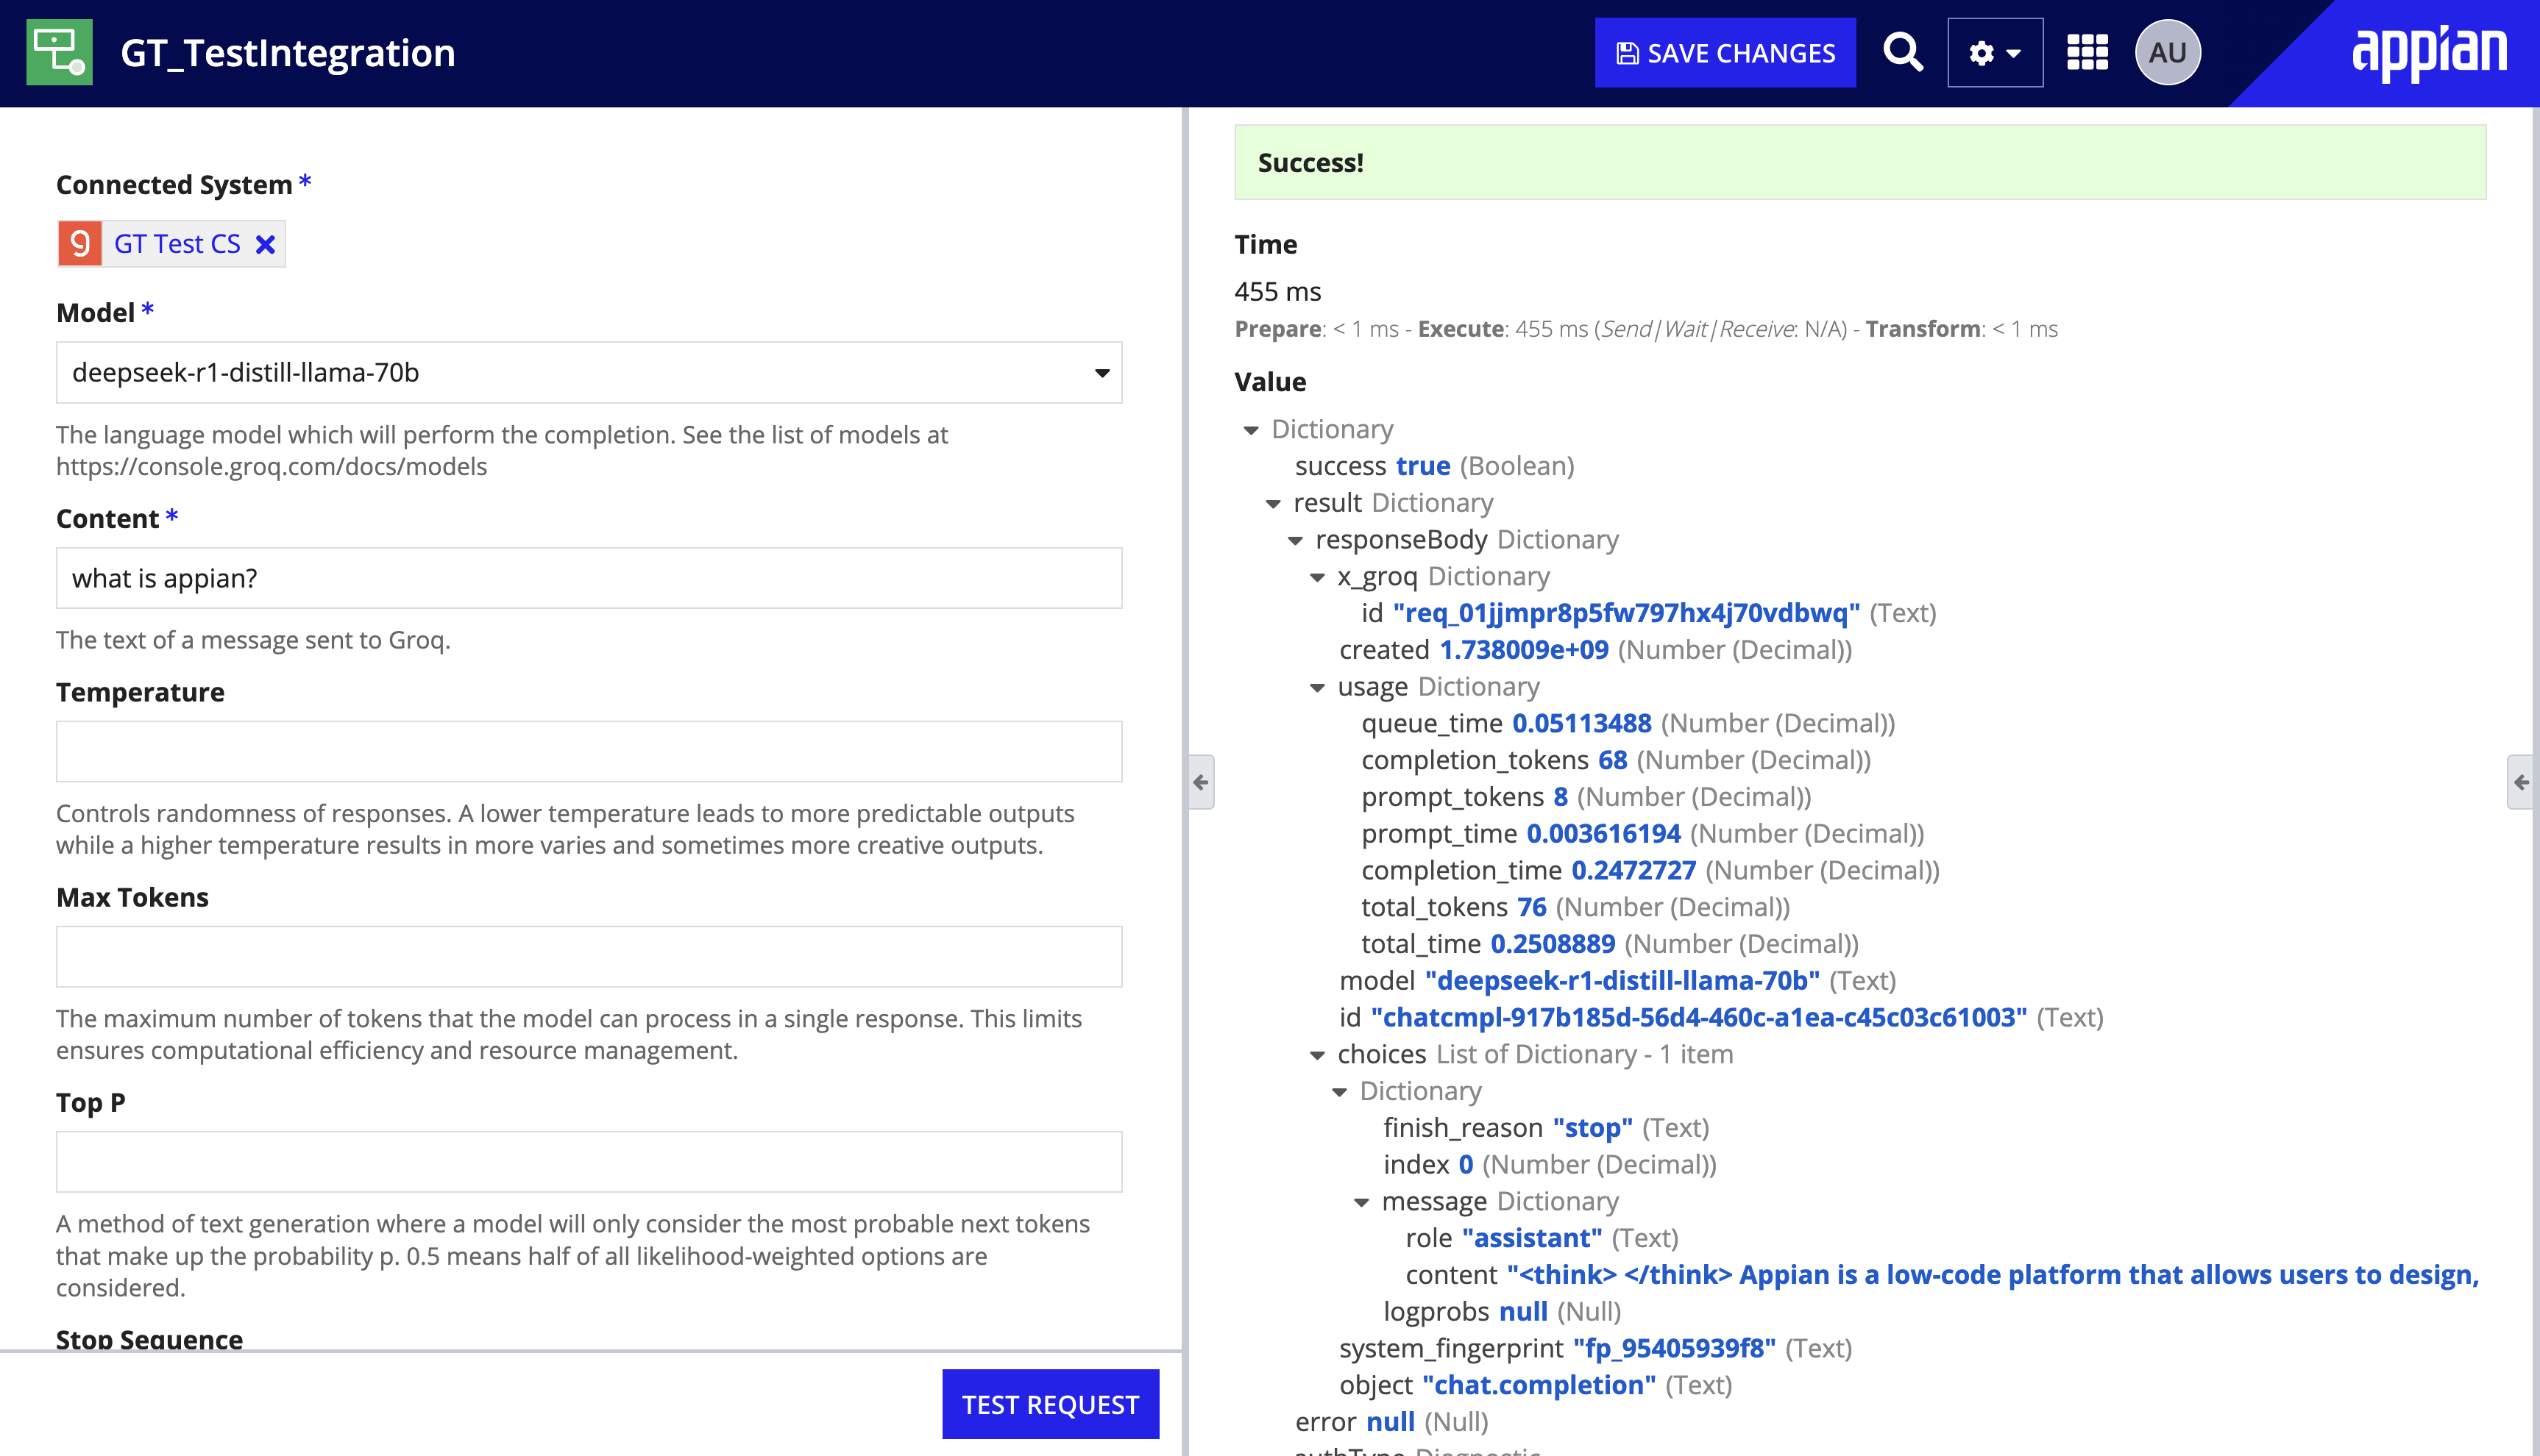Select the x_groq id value req_01jjmpr8p5fw797hx4j70vdbwq
Image resolution: width=2540 pixels, height=1456 pixels.
coord(1625,613)
